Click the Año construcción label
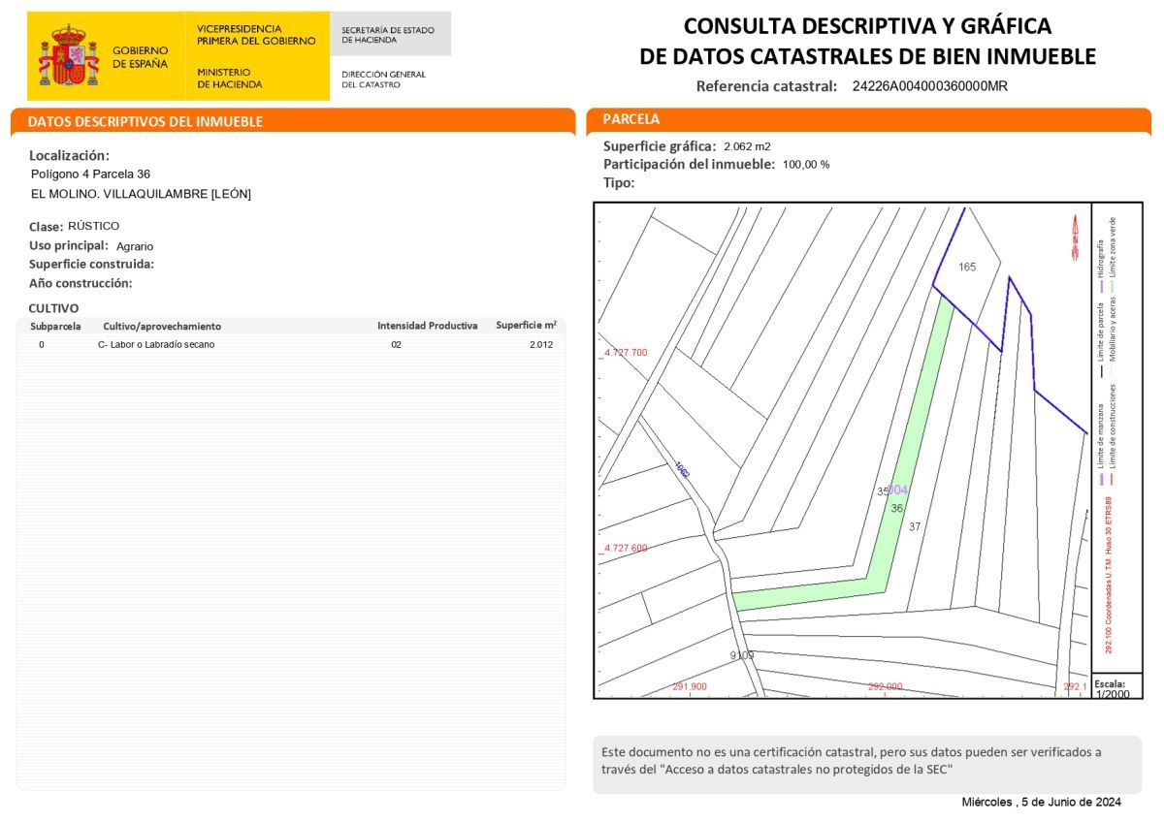 81,283
